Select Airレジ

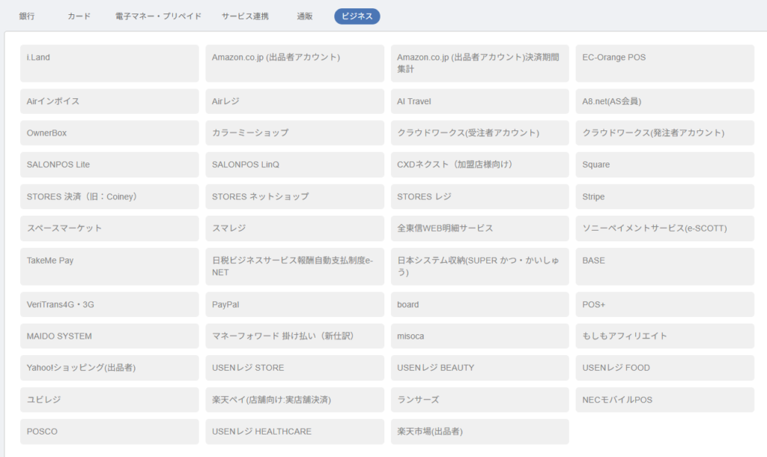[294, 101]
